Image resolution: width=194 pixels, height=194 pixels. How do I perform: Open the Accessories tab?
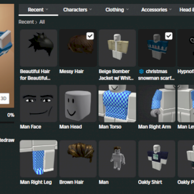pos(156,10)
